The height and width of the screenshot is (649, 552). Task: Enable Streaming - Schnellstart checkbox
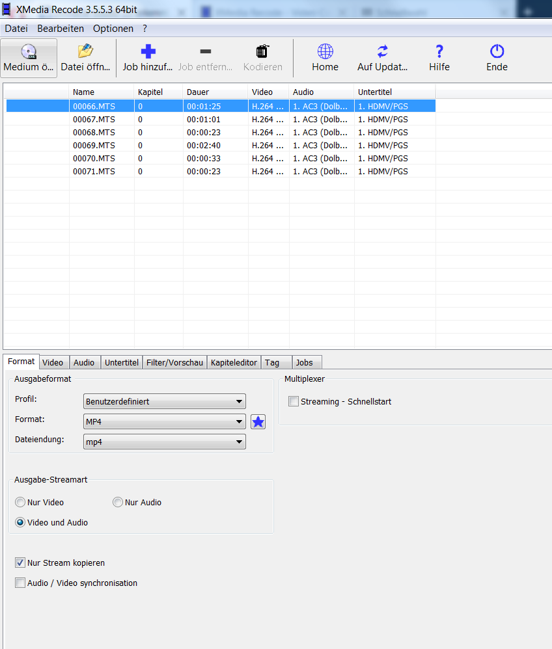[x=294, y=401]
